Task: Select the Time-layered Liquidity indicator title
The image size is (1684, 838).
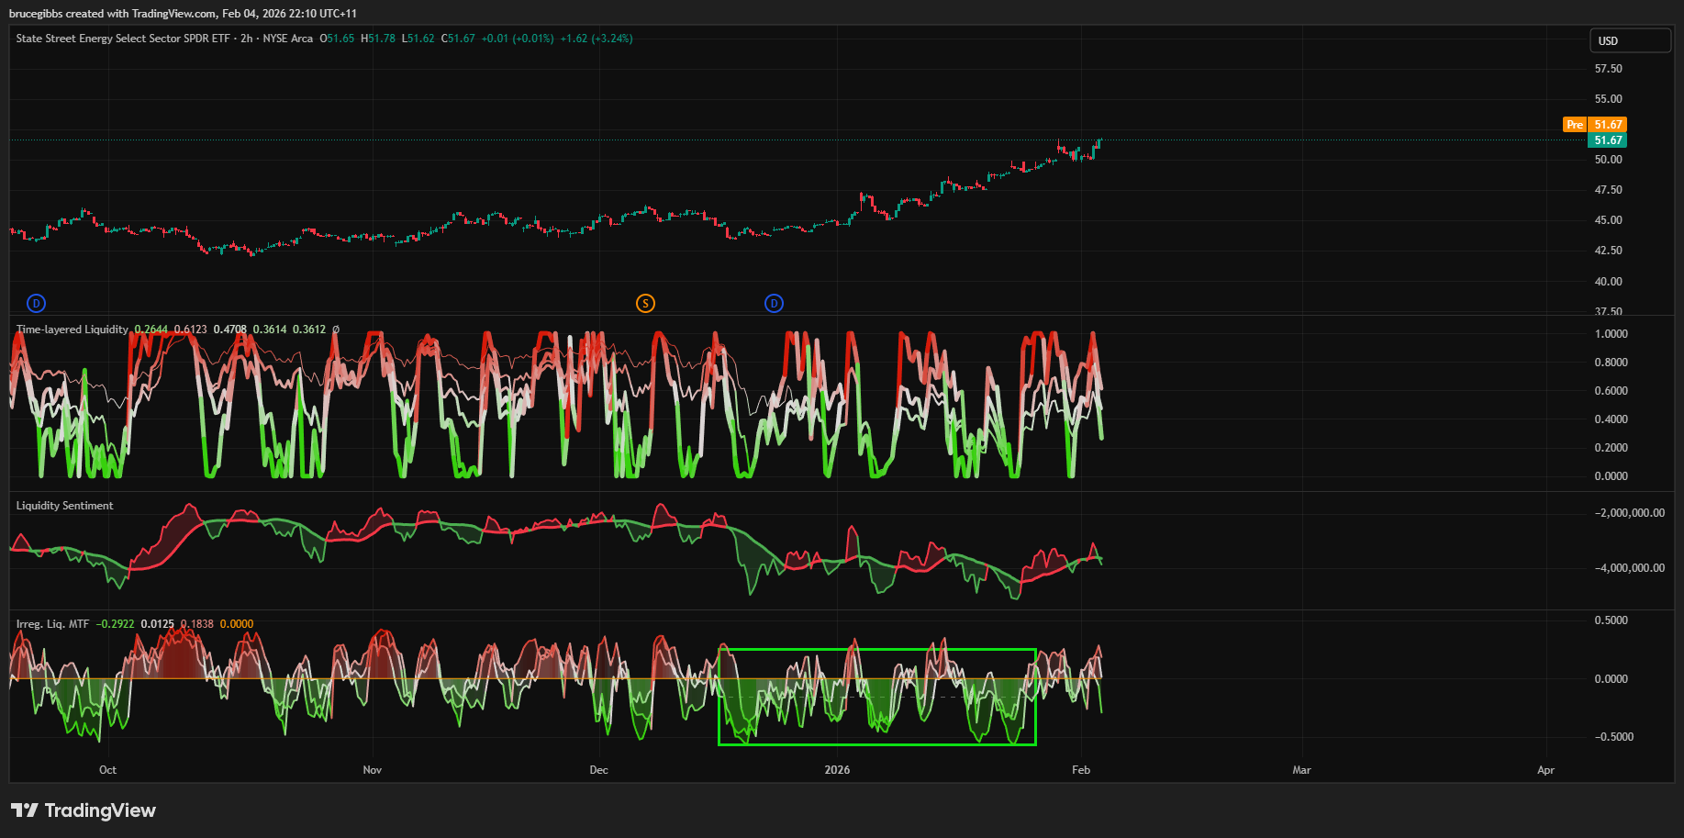Action: [72, 330]
